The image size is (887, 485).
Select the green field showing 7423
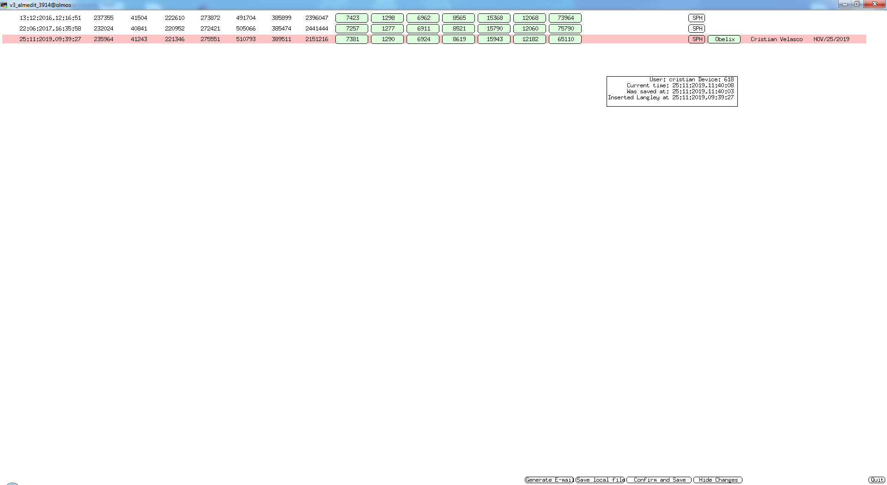(352, 18)
